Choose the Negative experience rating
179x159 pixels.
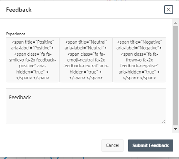coord(139,60)
